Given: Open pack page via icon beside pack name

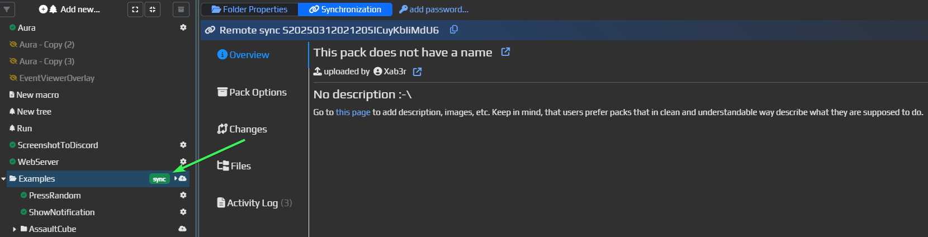Looking at the screenshot, I should (505, 52).
